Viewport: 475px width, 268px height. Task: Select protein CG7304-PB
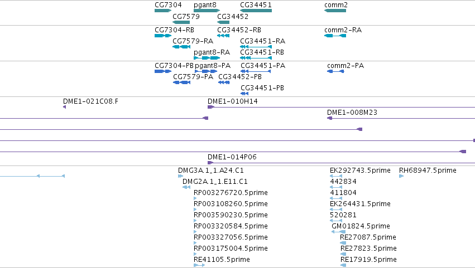163,71
